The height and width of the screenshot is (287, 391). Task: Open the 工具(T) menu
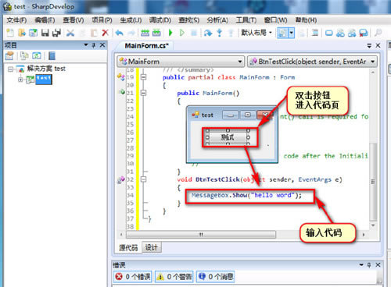tap(246, 20)
